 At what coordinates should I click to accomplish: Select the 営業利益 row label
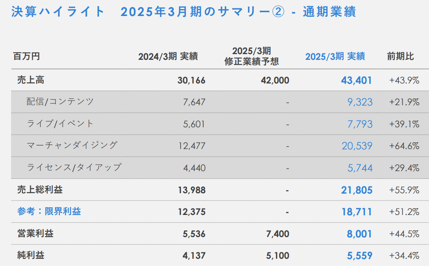click(35, 234)
